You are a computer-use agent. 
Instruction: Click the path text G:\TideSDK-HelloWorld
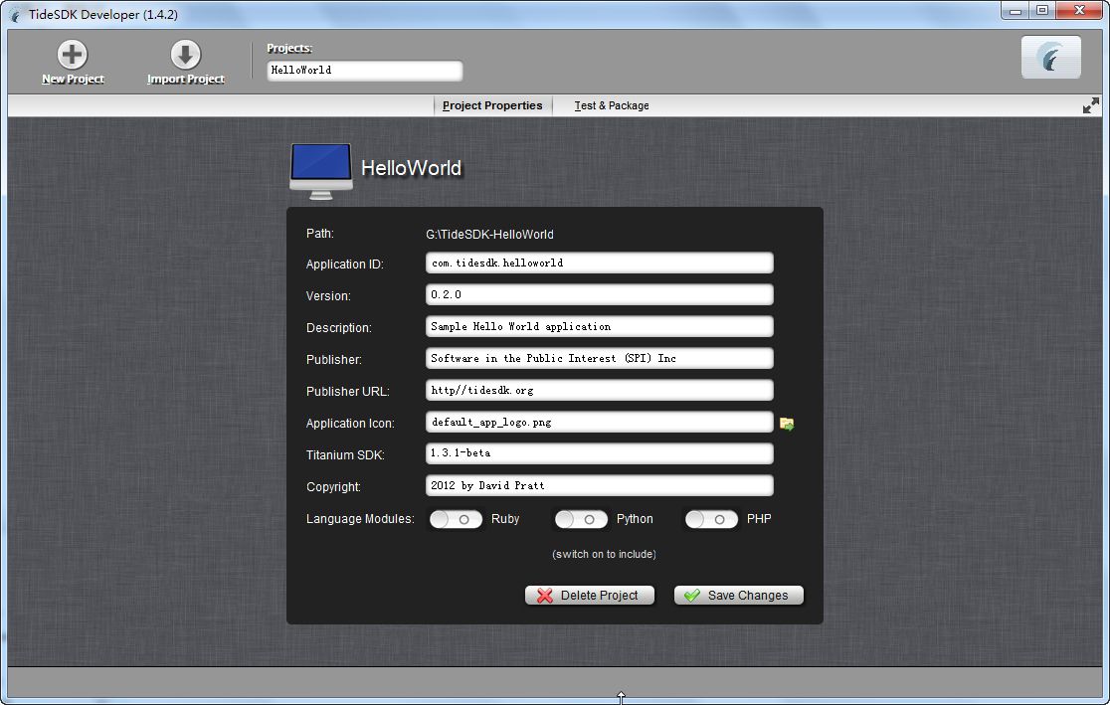490,235
